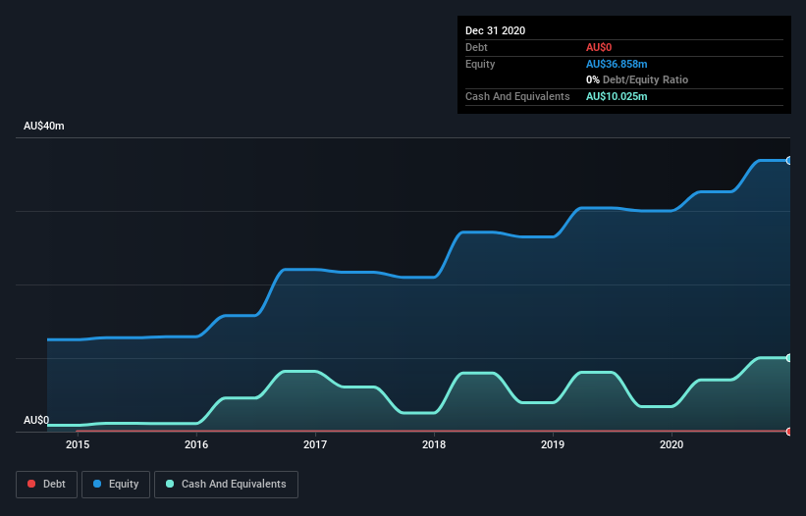Click the AU$10.025m cash value
Screen dimensions: 806x516
tap(617, 96)
